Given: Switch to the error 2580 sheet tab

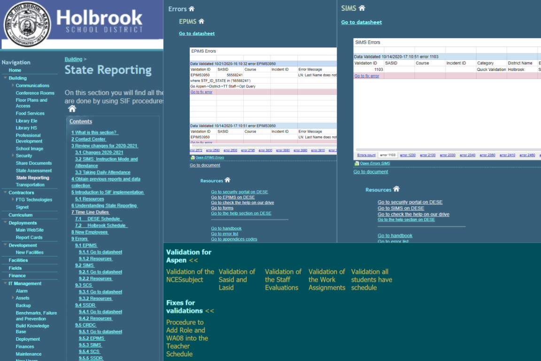Looking at the screenshot, I should coord(213,150).
